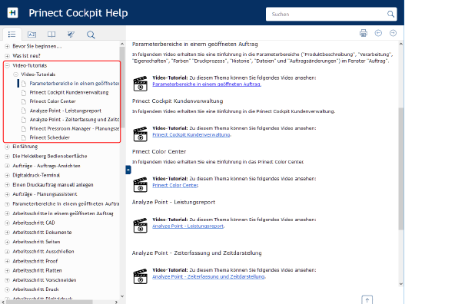Open 'Analyze Point - Leistungsreport' tree entry
Screen dimensions: 465x304
tap(65, 111)
